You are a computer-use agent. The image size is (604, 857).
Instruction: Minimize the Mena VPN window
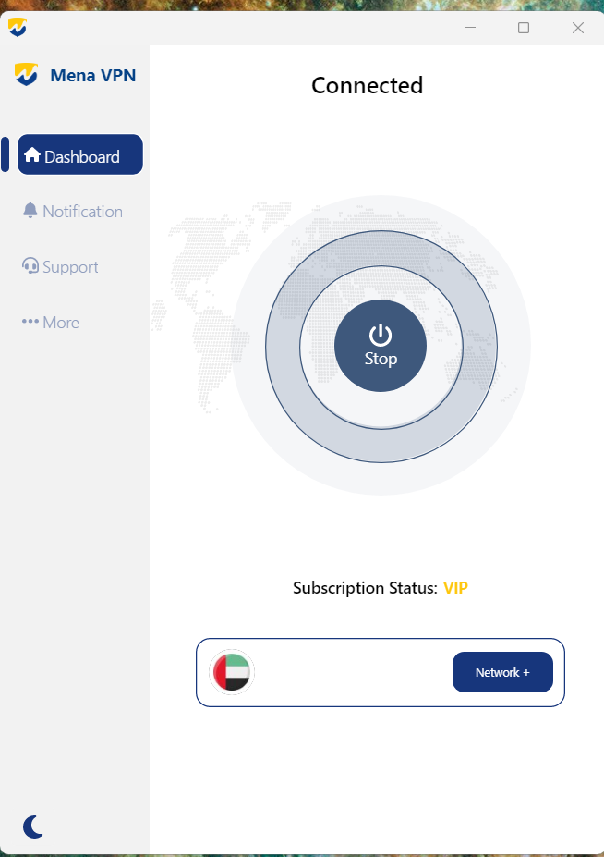470,28
